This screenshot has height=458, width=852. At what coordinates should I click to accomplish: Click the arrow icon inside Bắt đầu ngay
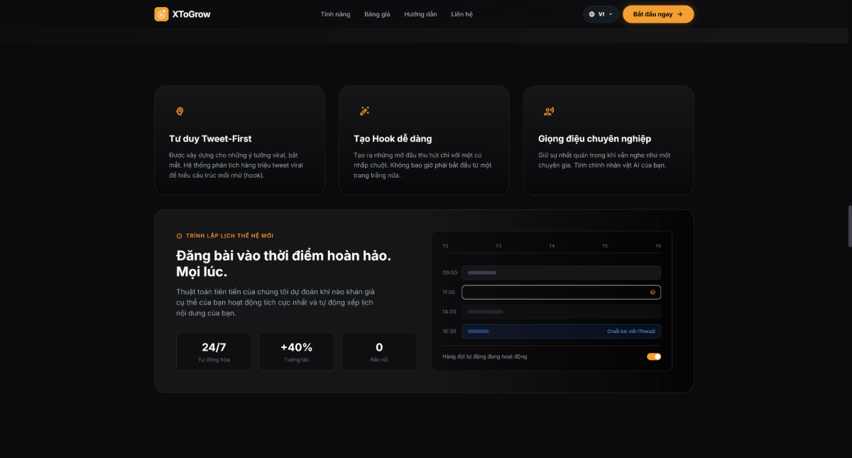[679, 13]
